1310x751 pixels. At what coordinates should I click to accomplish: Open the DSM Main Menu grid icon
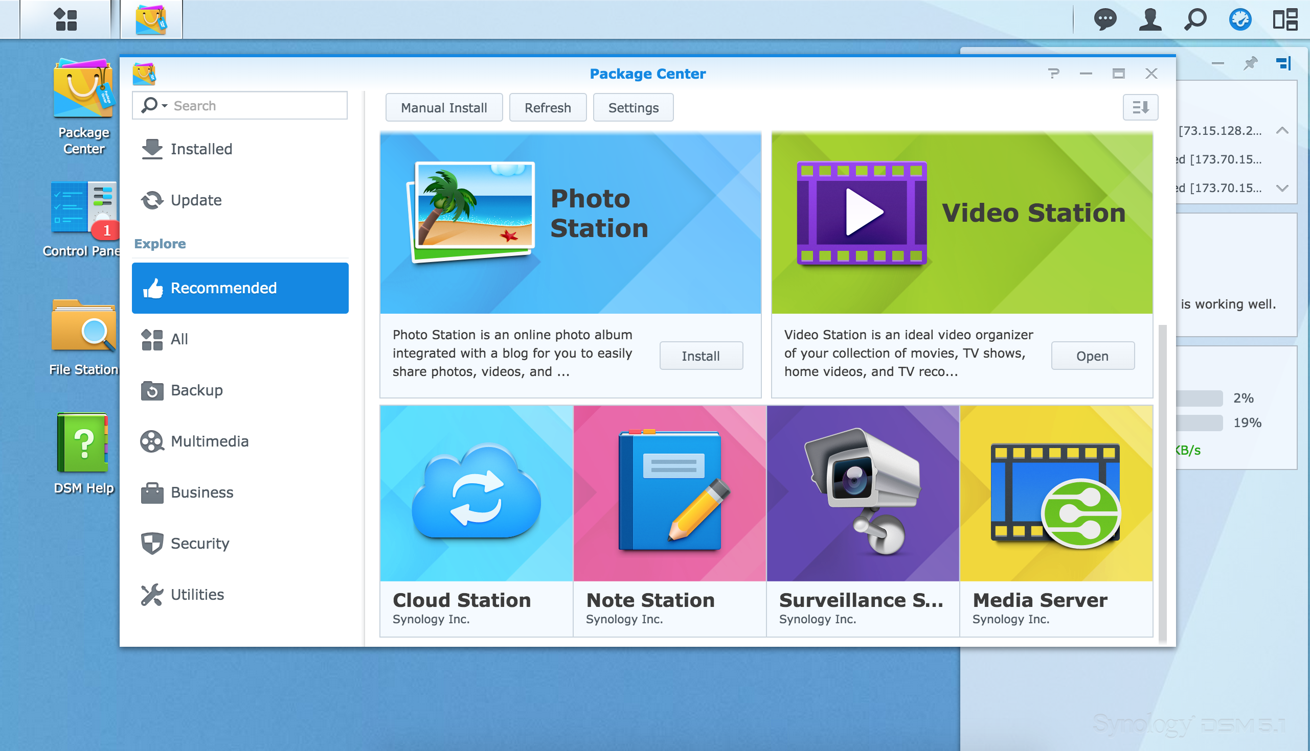[x=65, y=19]
